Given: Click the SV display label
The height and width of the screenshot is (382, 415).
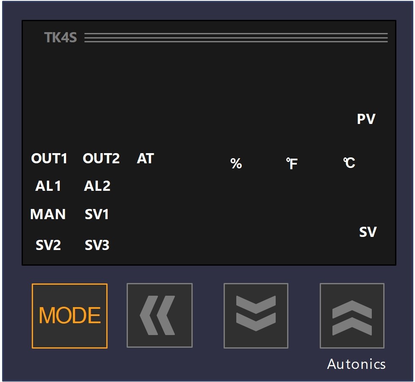Looking at the screenshot, I should [x=368, y=232].
